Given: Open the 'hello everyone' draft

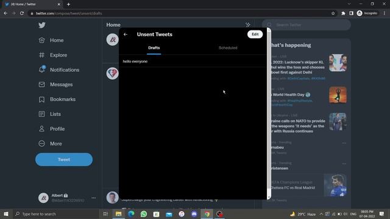Looking at the screenshot, I should [193, 61].
